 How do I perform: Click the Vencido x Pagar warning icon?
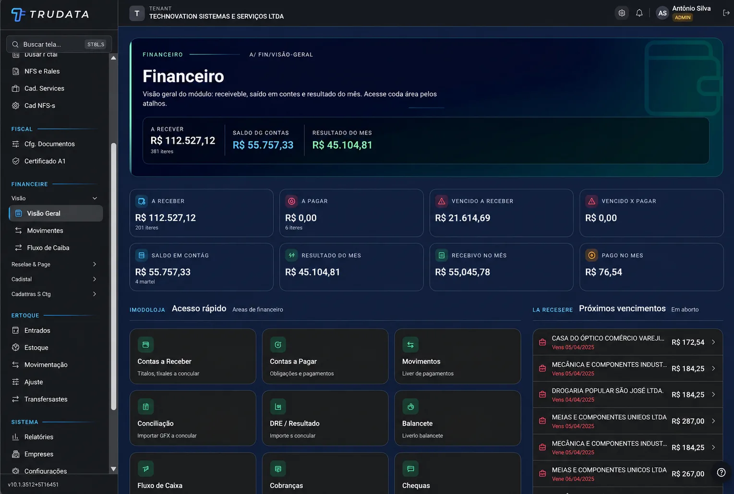coord(592,201)
